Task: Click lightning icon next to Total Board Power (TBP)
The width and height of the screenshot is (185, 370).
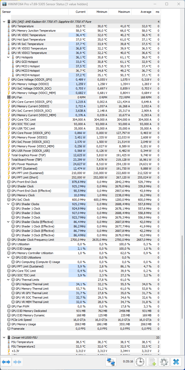Action: pos(9,160)
